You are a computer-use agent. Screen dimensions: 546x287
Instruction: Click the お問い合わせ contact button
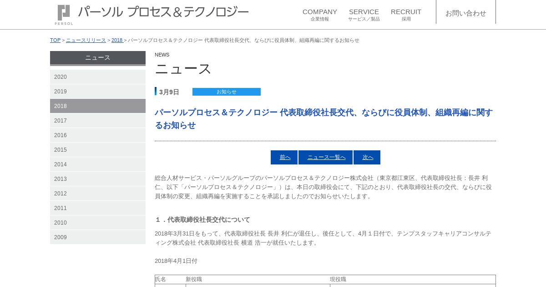click(x=466, y=13)
